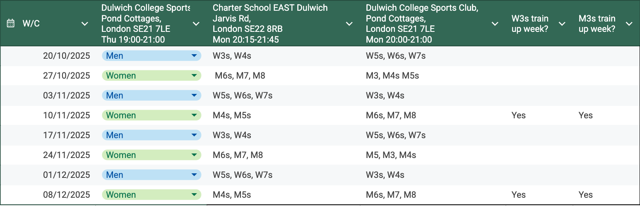Open the M3s train up week filter
640x206 pixels.
click(629, 24)
